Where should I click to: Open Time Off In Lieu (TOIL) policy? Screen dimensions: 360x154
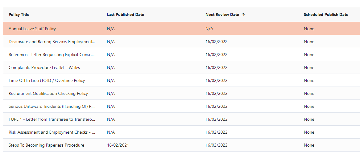pos(47,80)
